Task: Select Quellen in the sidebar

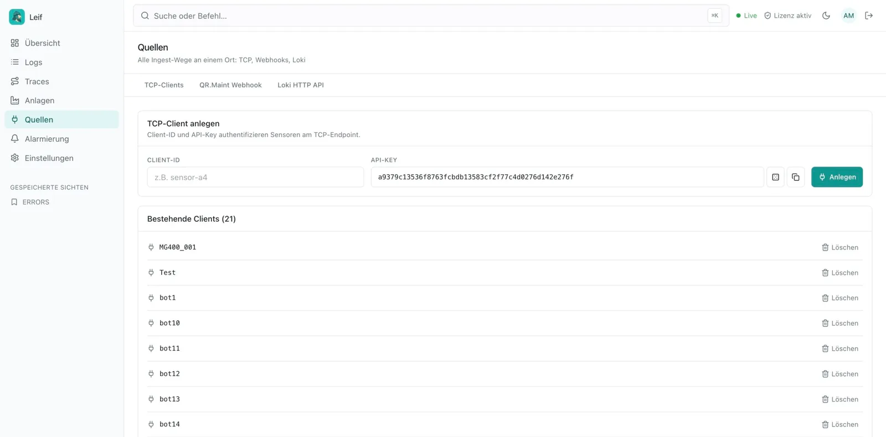Action: [x=61, y=119]
